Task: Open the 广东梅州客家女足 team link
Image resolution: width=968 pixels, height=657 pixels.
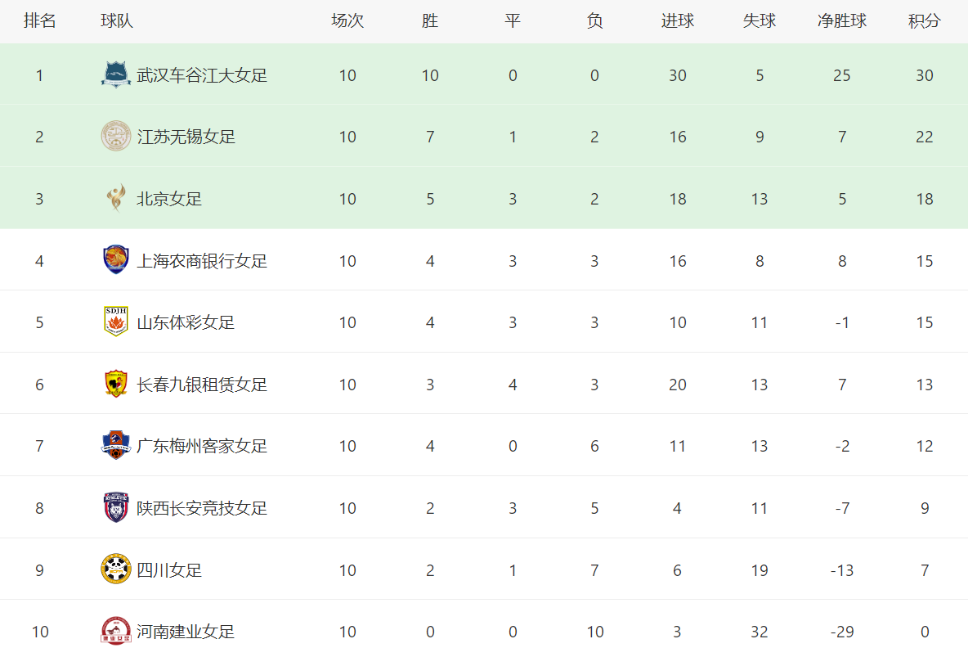Action: pyautogui.click(x=202, y=446)
